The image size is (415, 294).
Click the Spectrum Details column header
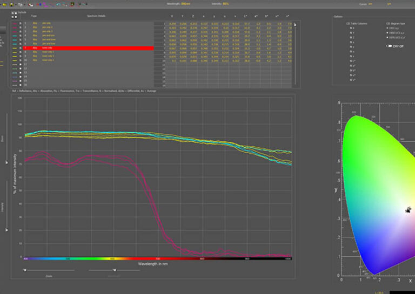pos(97,16)
